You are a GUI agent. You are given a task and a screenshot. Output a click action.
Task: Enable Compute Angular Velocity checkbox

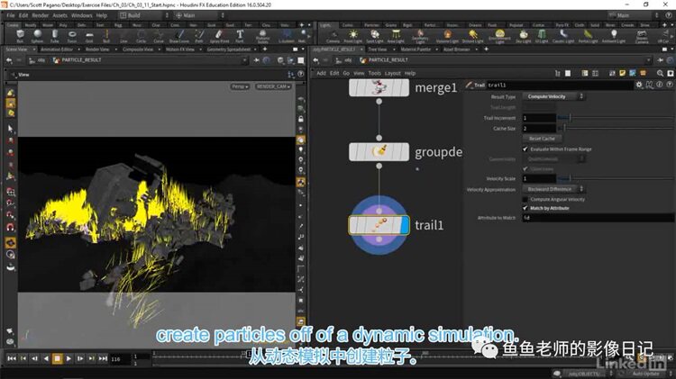point(525,200)
